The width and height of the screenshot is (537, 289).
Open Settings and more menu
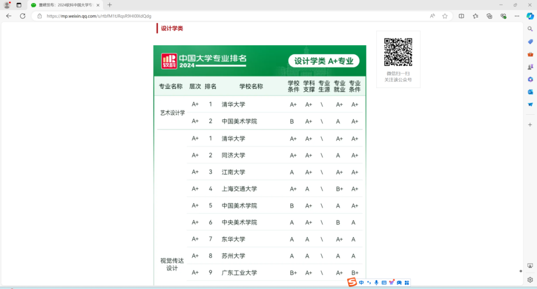(x=517, y=16)
